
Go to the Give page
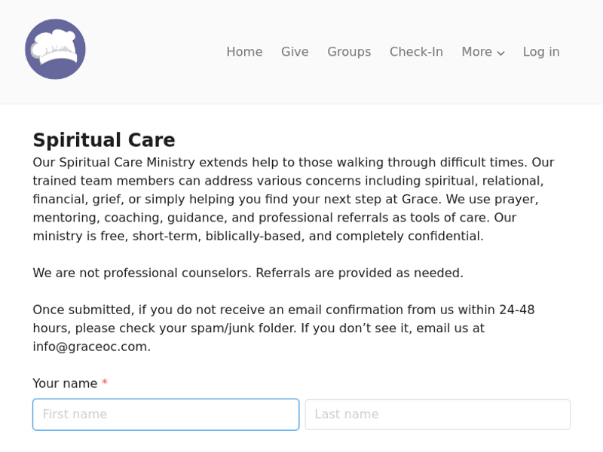click(295, 52)
